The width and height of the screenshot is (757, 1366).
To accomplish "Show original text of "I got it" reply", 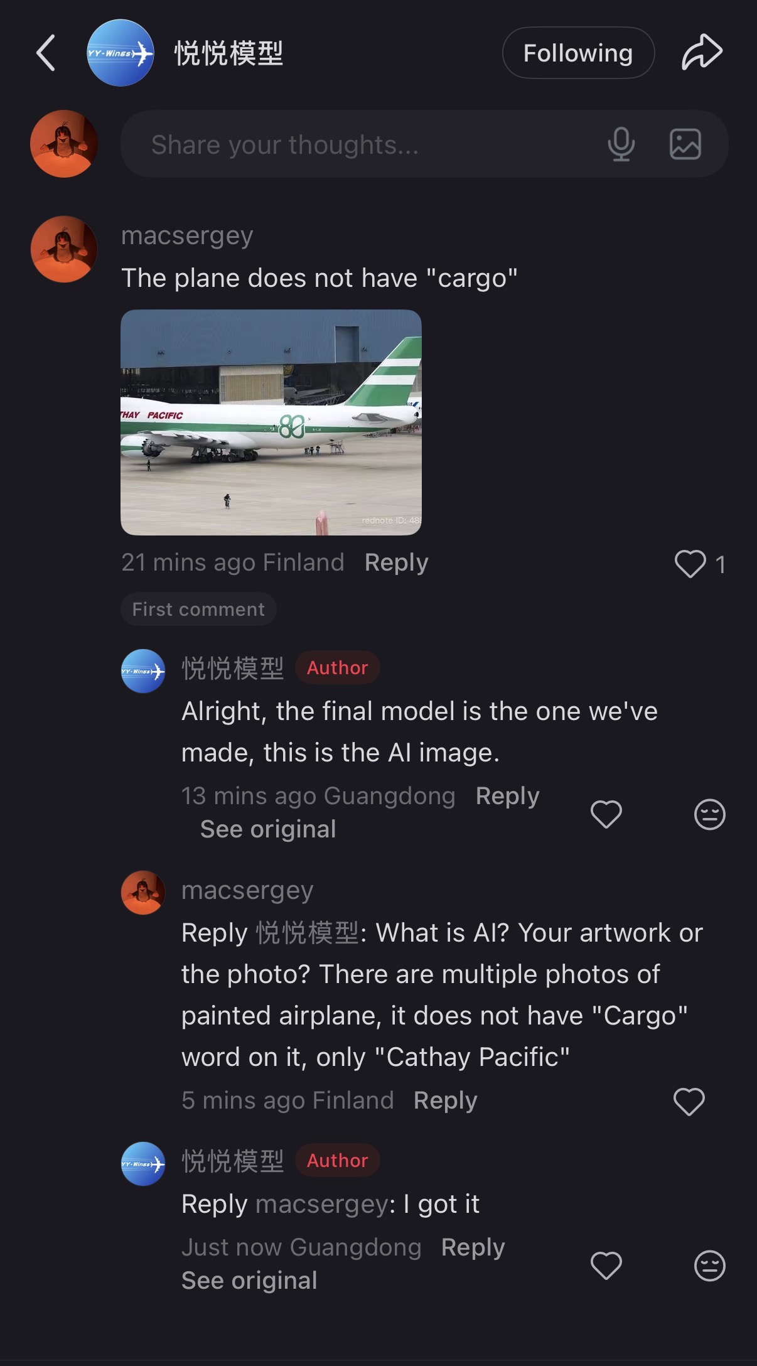I will point(249,1281).
